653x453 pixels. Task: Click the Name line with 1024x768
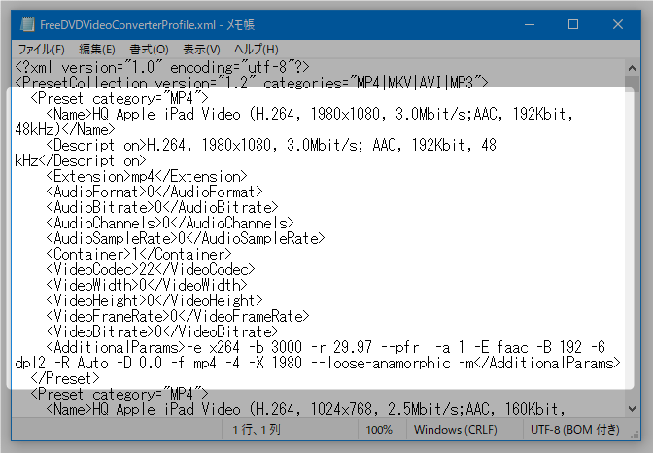pos(305,409)
